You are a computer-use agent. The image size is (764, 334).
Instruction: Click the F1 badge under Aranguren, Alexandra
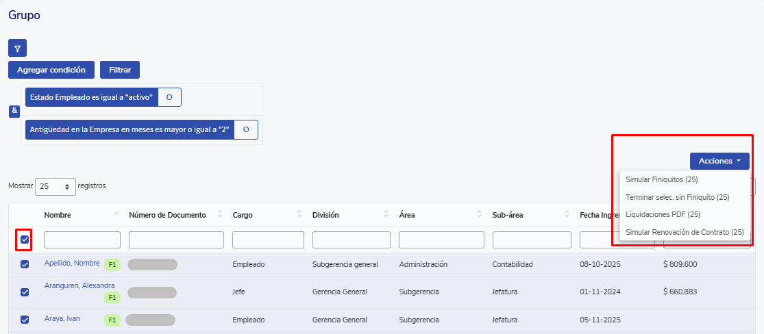tap(112, 298)
